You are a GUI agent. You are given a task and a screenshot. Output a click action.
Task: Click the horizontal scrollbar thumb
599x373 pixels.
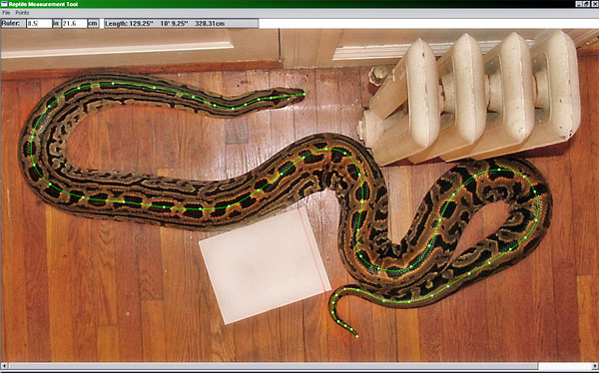(274, 366)
